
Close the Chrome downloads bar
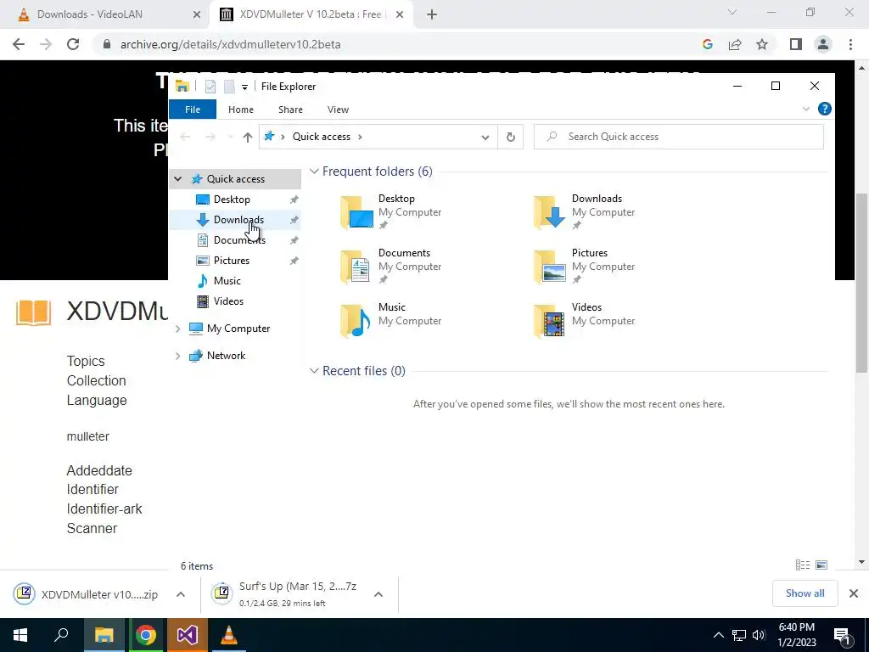pyautogui.click(x=854, y=593)
